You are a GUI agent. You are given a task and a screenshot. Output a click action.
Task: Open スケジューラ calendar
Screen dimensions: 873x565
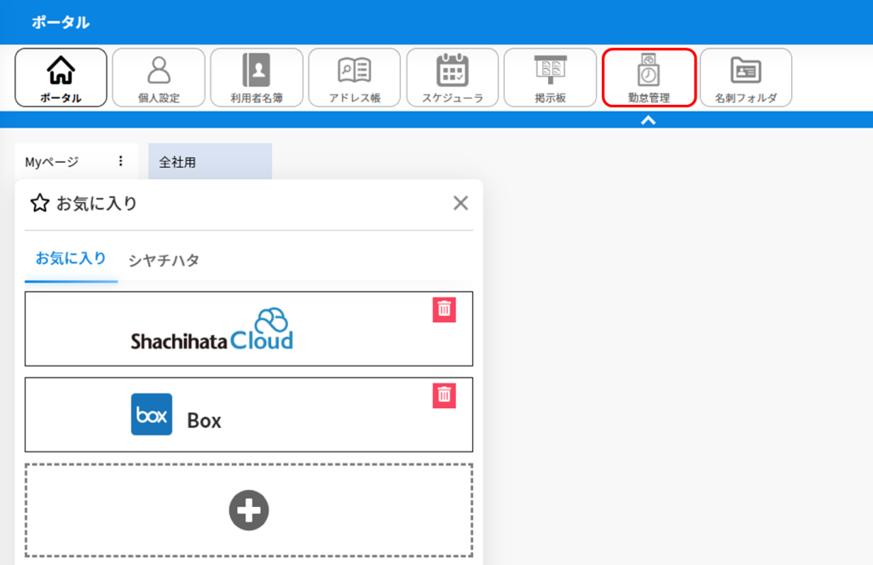point(452,78)
